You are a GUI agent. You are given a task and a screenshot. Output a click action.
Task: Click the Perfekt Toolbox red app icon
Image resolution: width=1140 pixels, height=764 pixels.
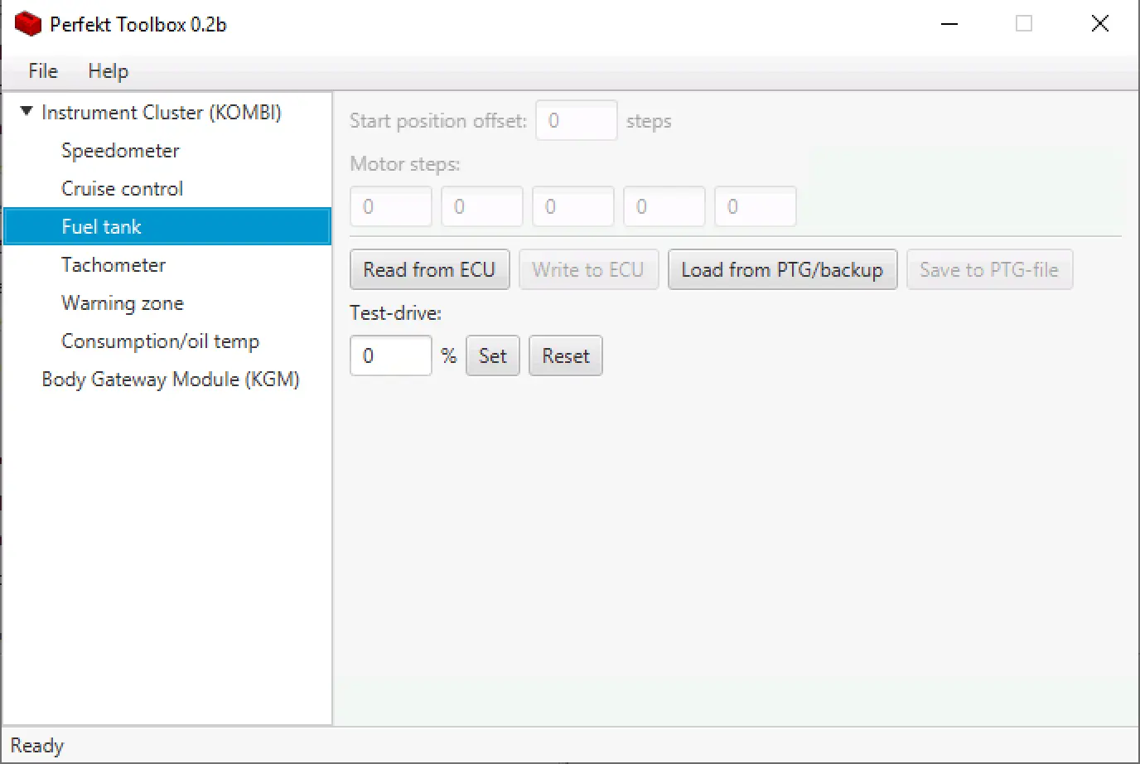(x=28, y=24)
